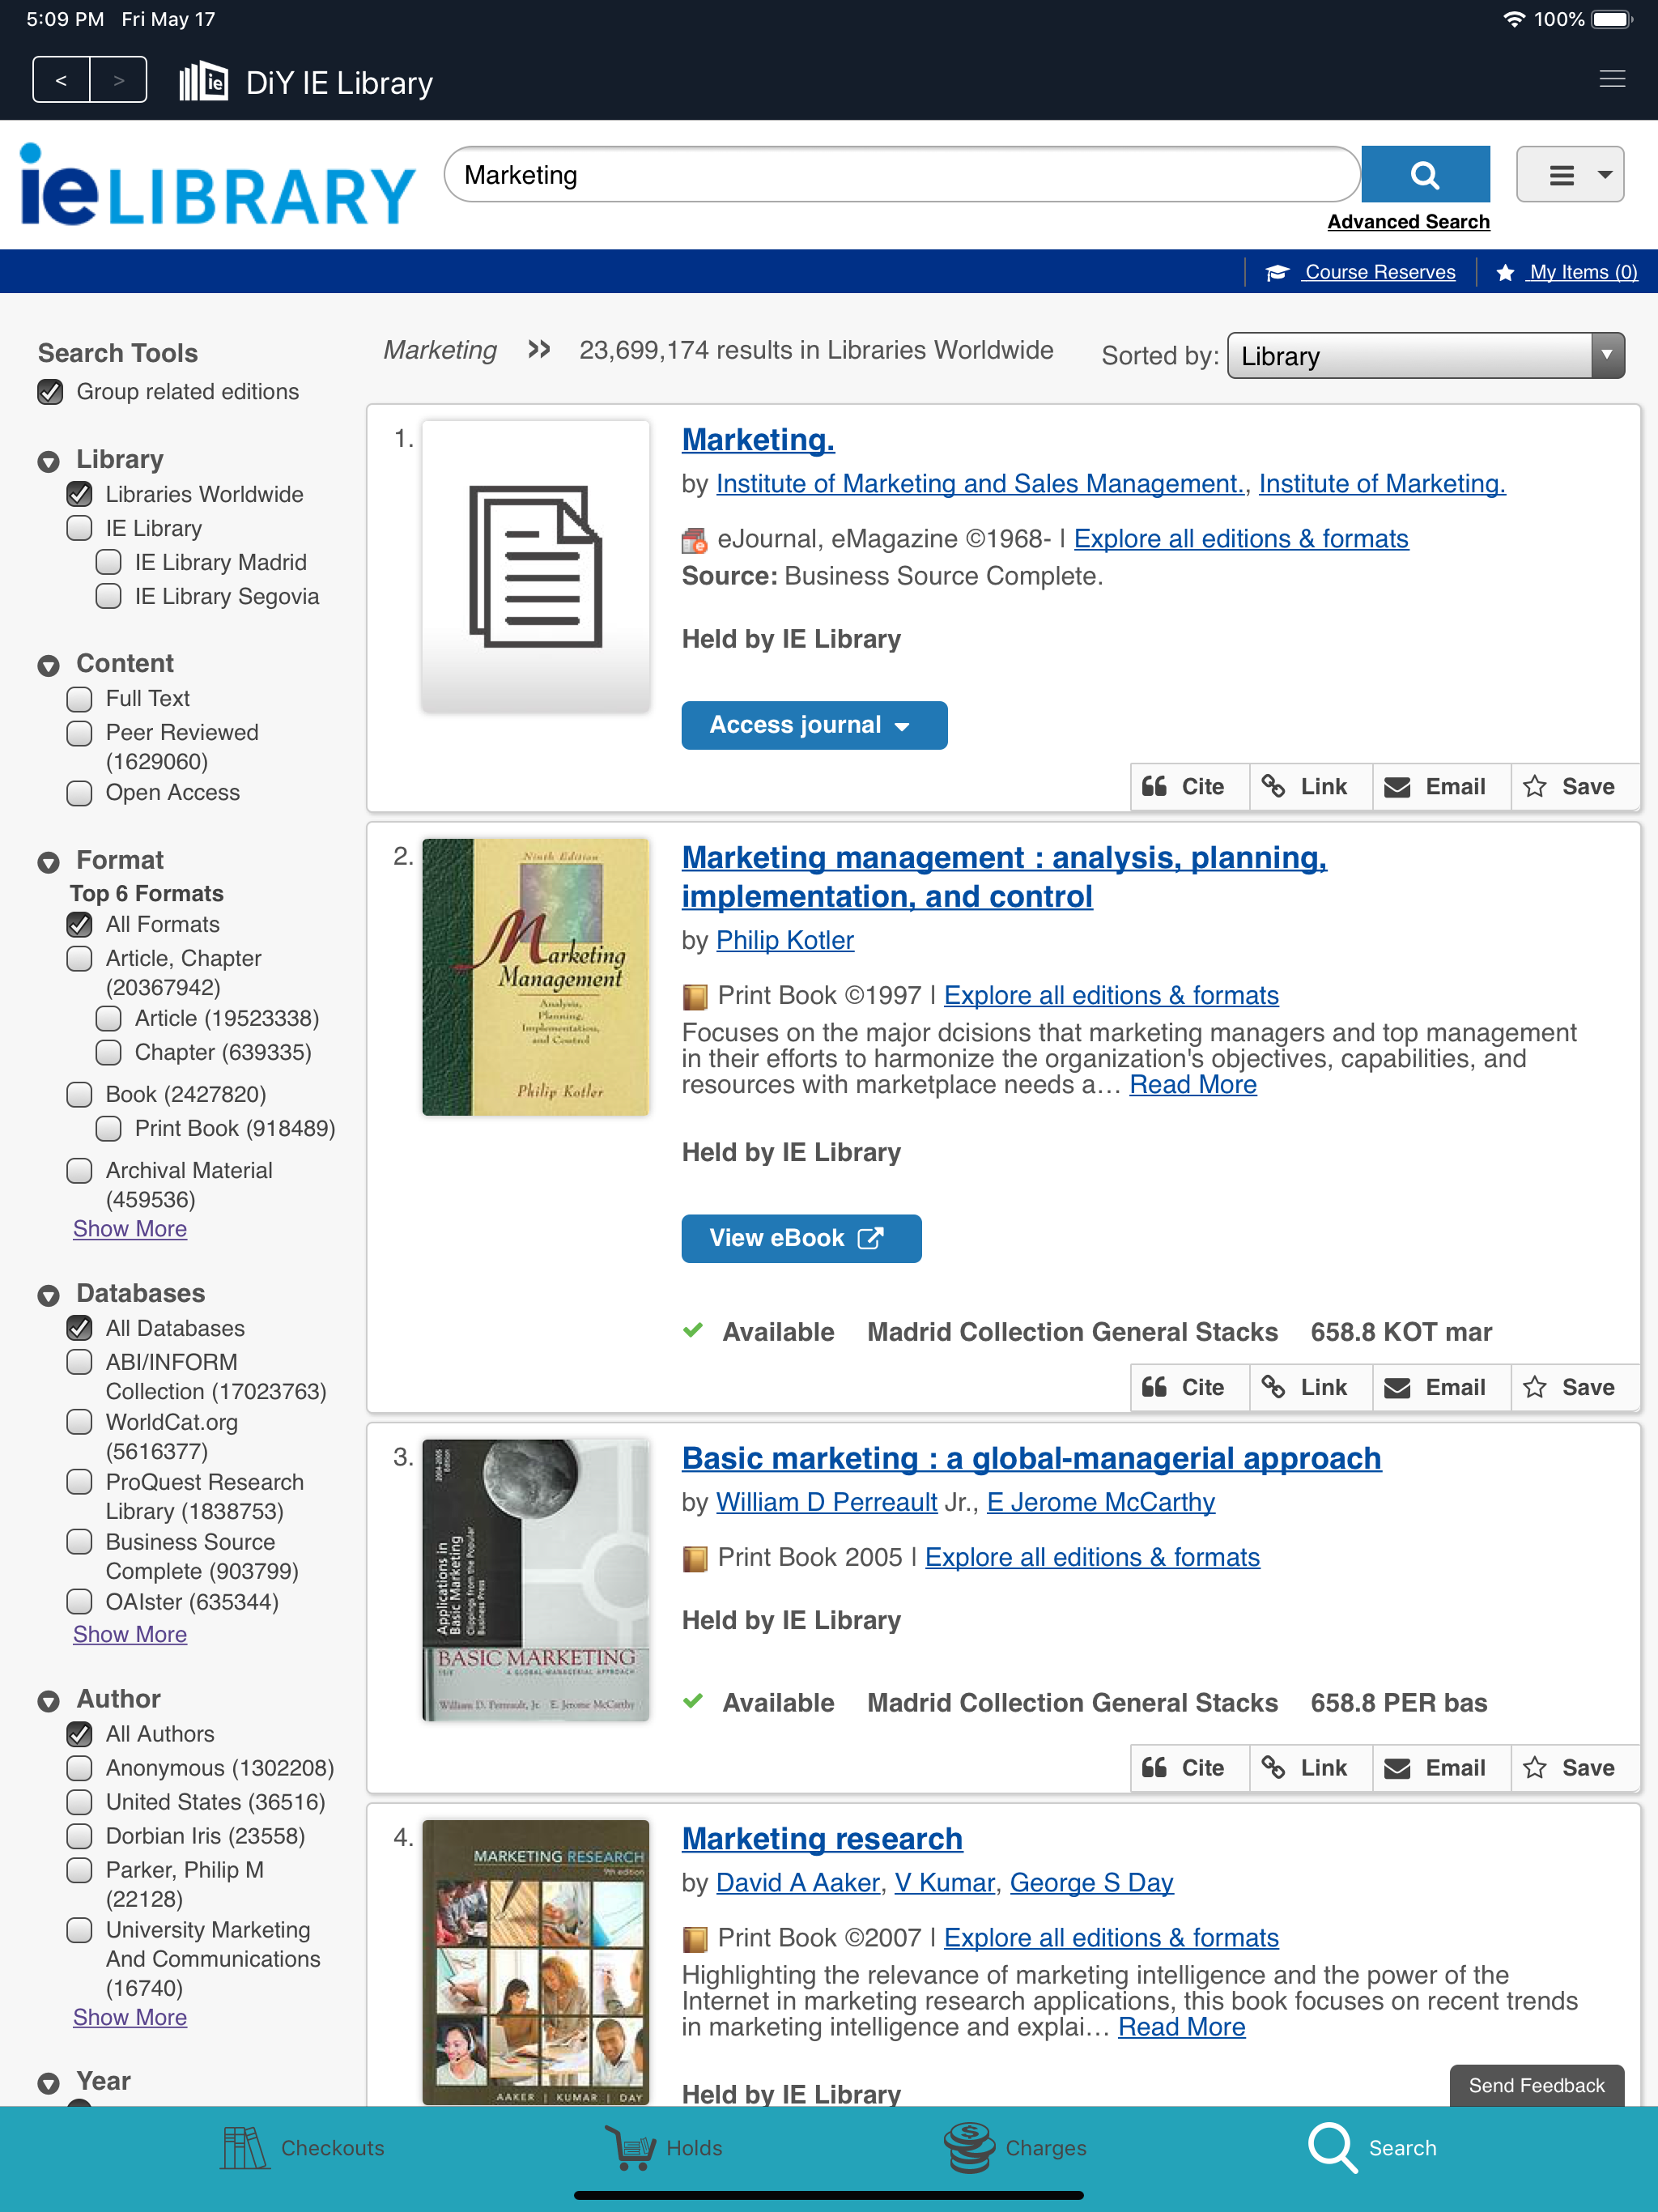Cite the Basic marketing book
The height and width of the screenshot is (2212, 1658).
click(x=1189, y=1768)
